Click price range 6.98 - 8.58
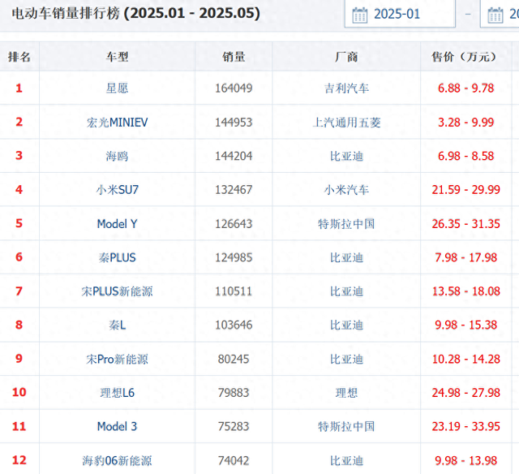The image size is (519, 474). [x=466, y=156]
